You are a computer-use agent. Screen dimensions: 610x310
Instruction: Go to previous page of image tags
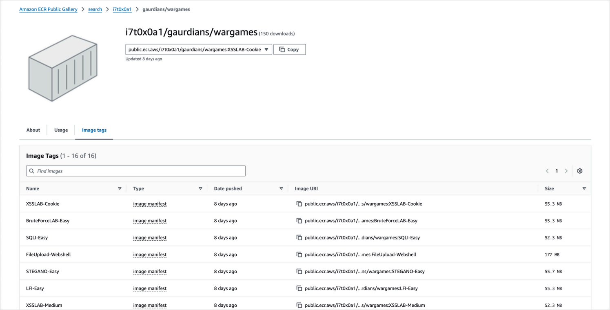click(547, 171)
